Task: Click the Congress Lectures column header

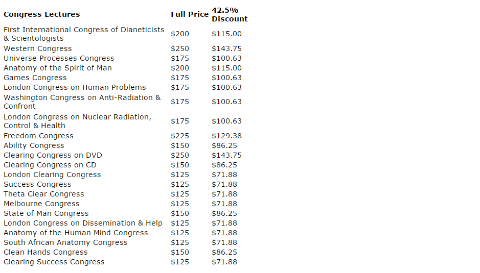Action: (x=41, y=14)
